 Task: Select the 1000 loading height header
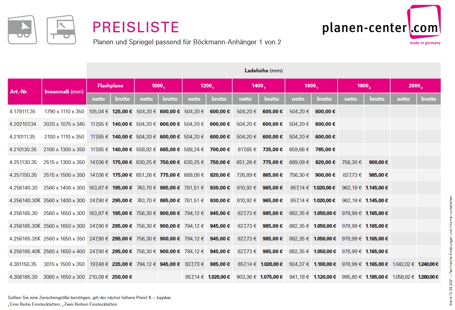pos(158,86)
